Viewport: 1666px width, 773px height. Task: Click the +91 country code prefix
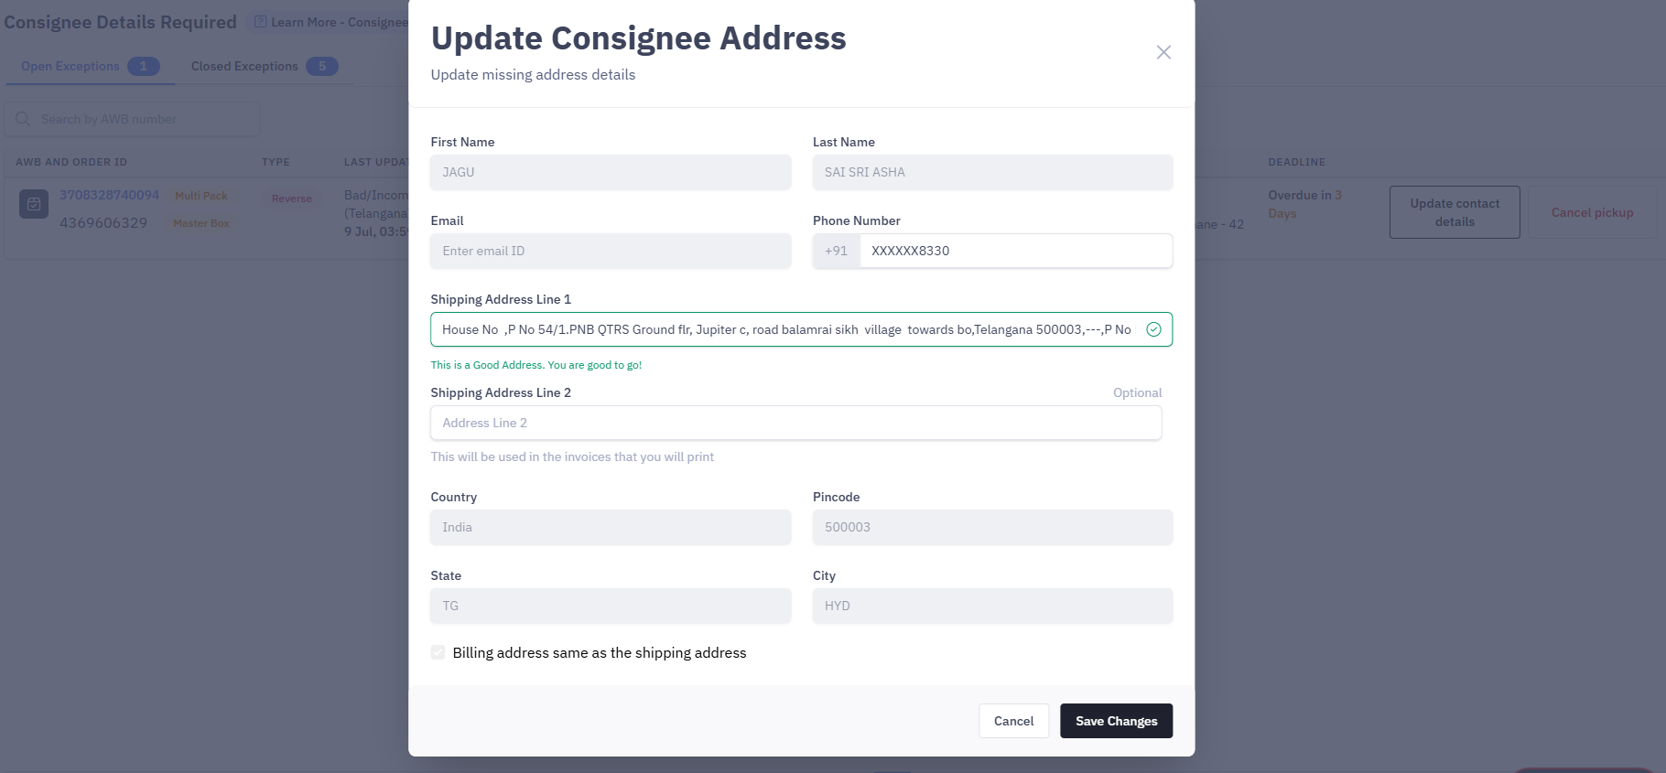point(836,251)
